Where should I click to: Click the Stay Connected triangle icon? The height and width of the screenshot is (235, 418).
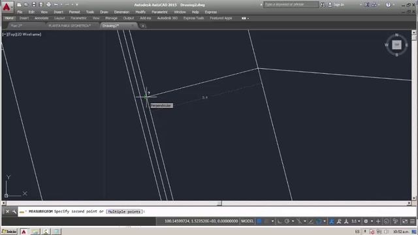click(374, 5)
